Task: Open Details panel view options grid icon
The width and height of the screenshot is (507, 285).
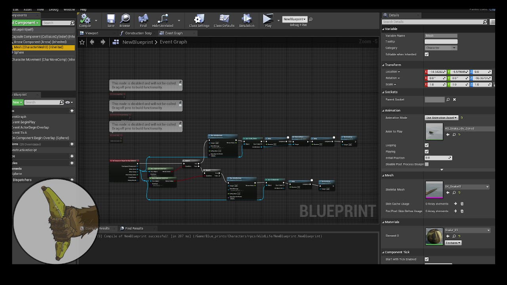Action: point(492,22)
